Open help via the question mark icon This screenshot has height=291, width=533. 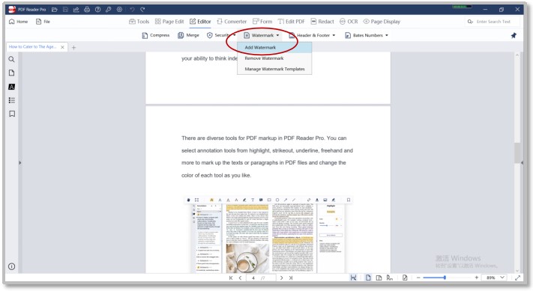98,10
